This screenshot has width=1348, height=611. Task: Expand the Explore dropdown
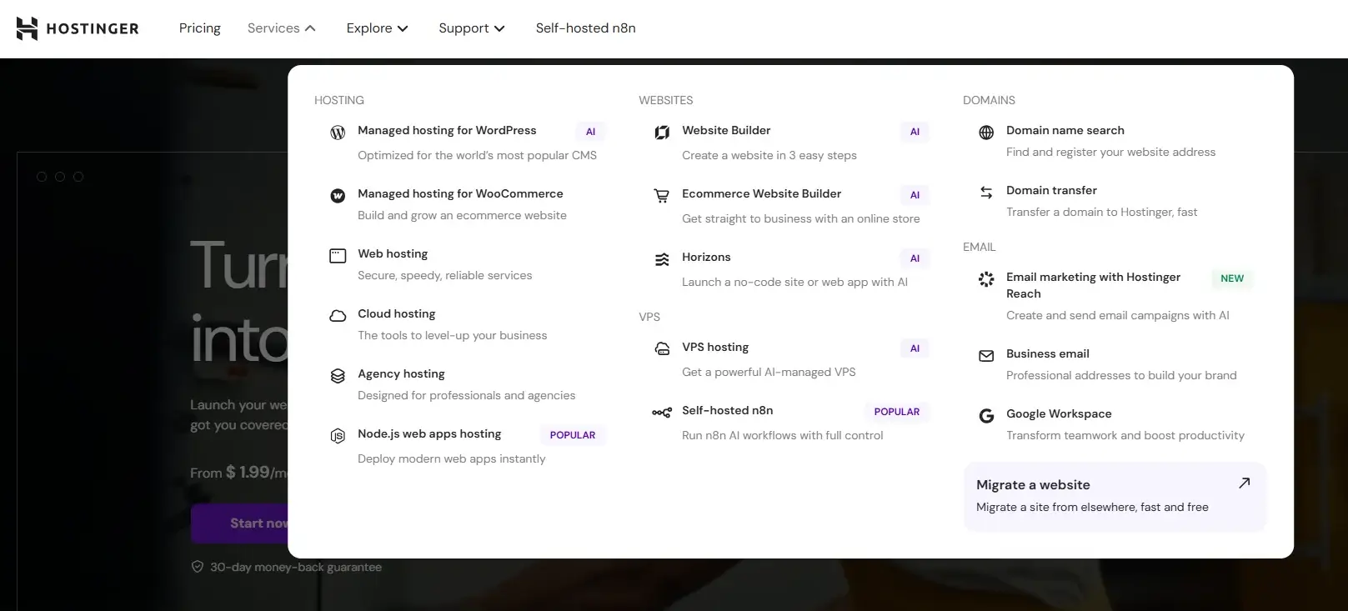click(x=377, y=28)
